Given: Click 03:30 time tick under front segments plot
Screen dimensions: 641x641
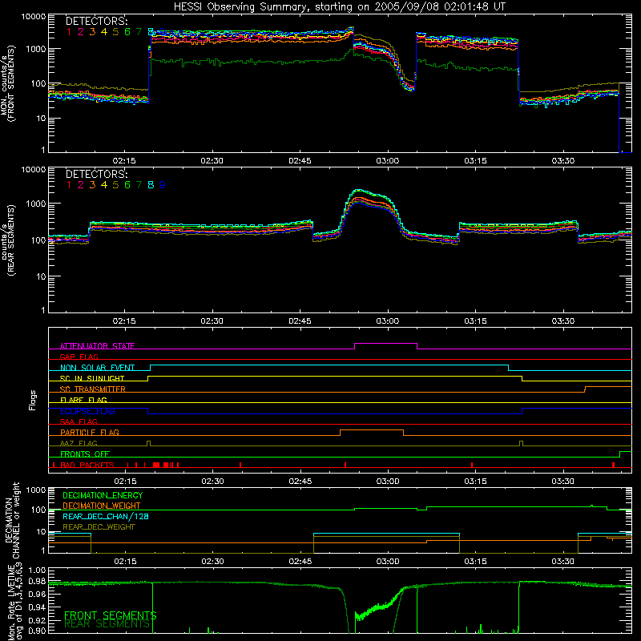Looking at the screenshot, I should [563, 161].
